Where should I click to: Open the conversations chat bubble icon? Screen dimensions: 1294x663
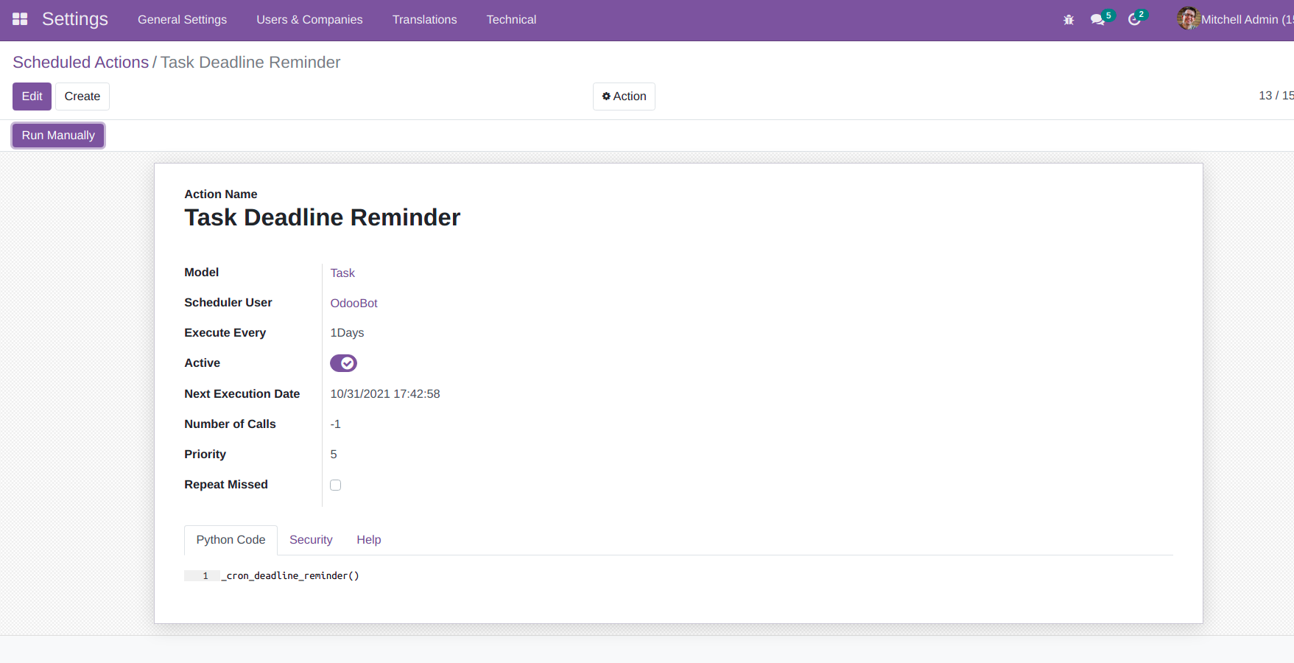click(x=1097, y=20)
